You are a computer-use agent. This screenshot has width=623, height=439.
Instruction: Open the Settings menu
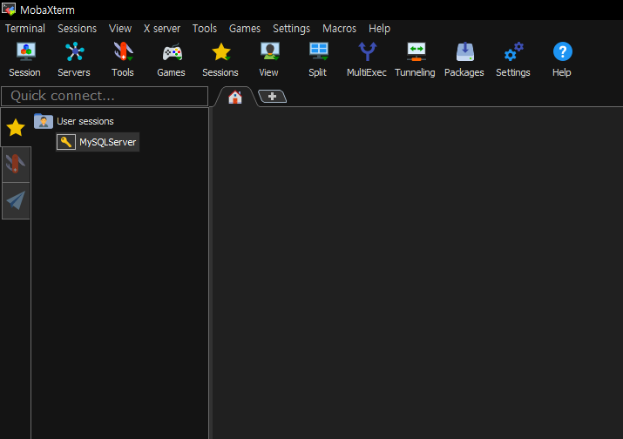[291, 29]
